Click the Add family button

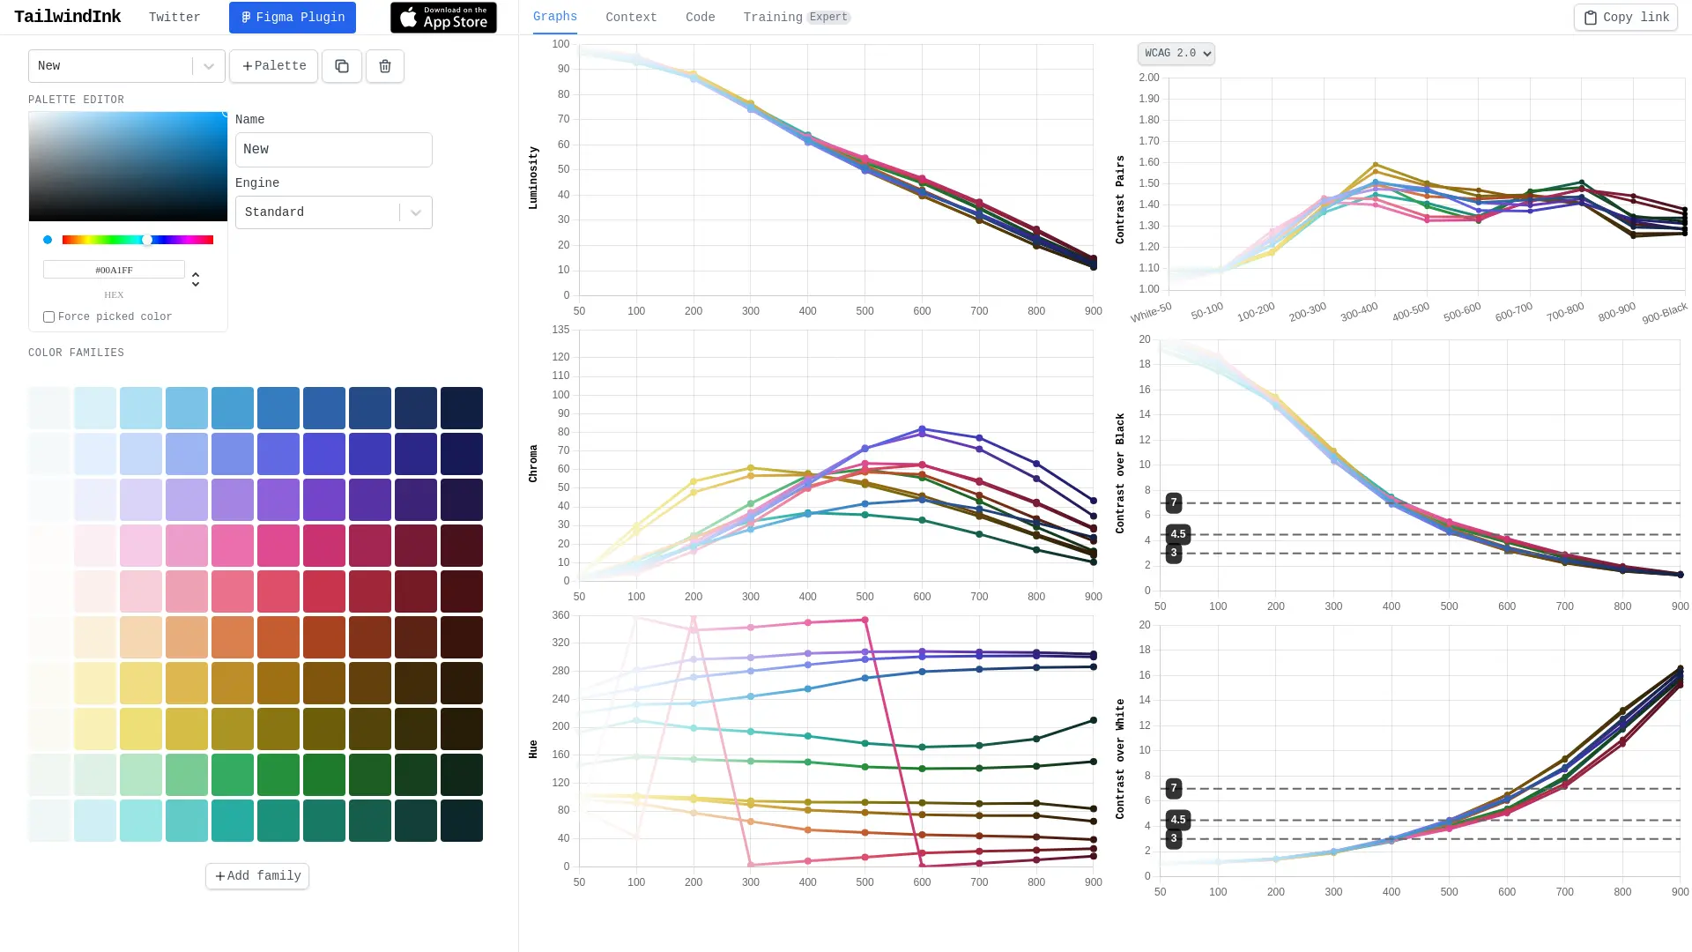(257, 876)
